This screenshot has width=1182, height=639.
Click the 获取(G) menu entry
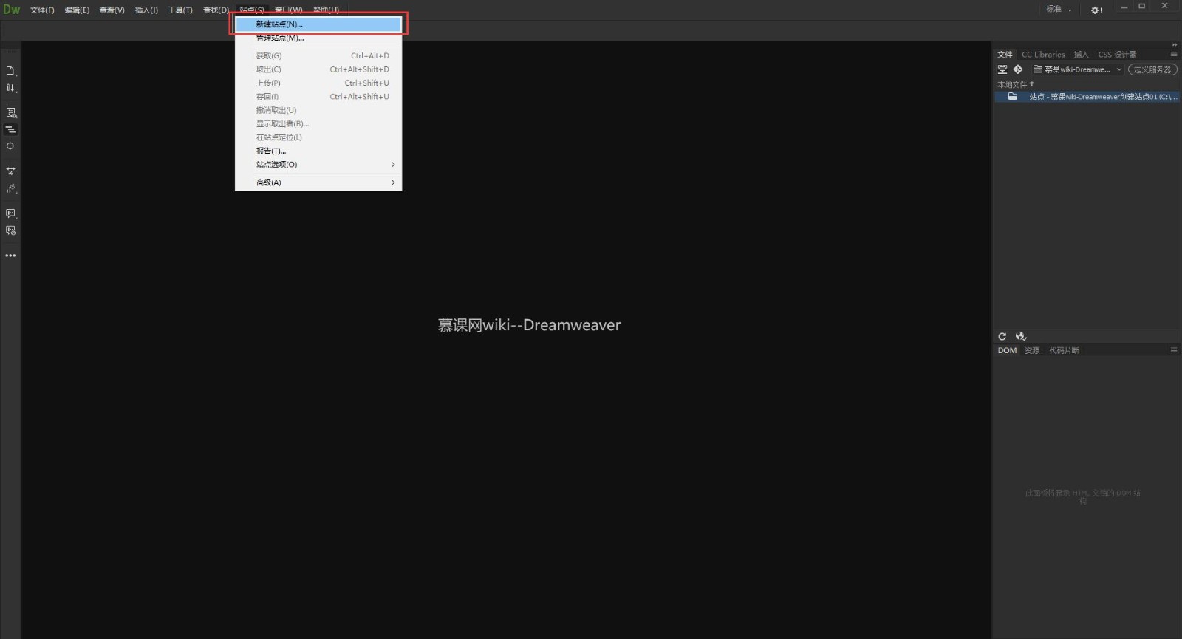pyautogui.click(x=318, y=56)
